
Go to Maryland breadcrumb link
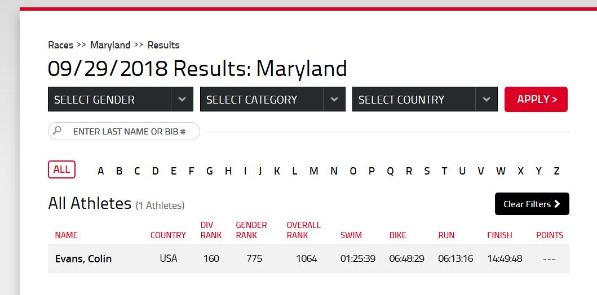tap(110, 45)
